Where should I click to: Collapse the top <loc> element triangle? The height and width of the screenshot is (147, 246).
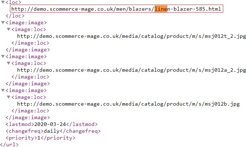coord(3,2)
